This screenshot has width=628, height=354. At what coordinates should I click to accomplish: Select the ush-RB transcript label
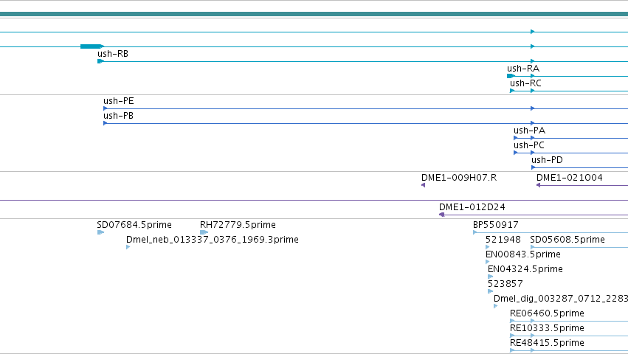(113, 54)
